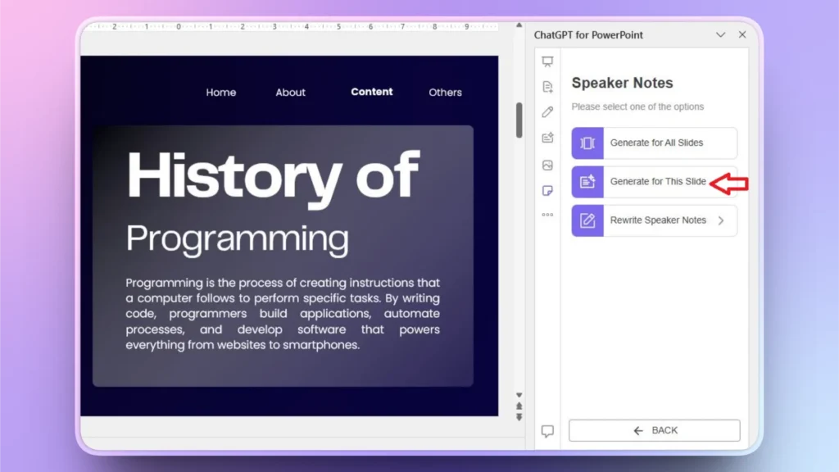Open the add document tool in sidebar
The height and width of the screenshot is (472, 839).
pyautogui.click(x=547, y=85)
